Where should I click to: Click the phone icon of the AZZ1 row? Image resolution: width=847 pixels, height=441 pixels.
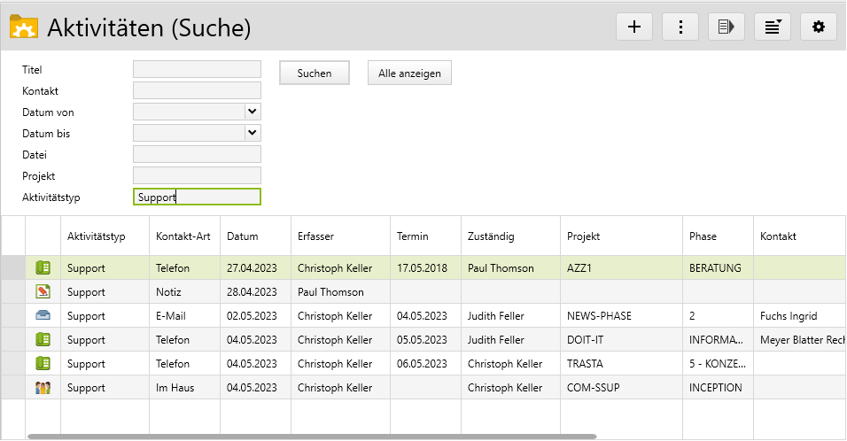pyautogui.click(x=43, y=267)
